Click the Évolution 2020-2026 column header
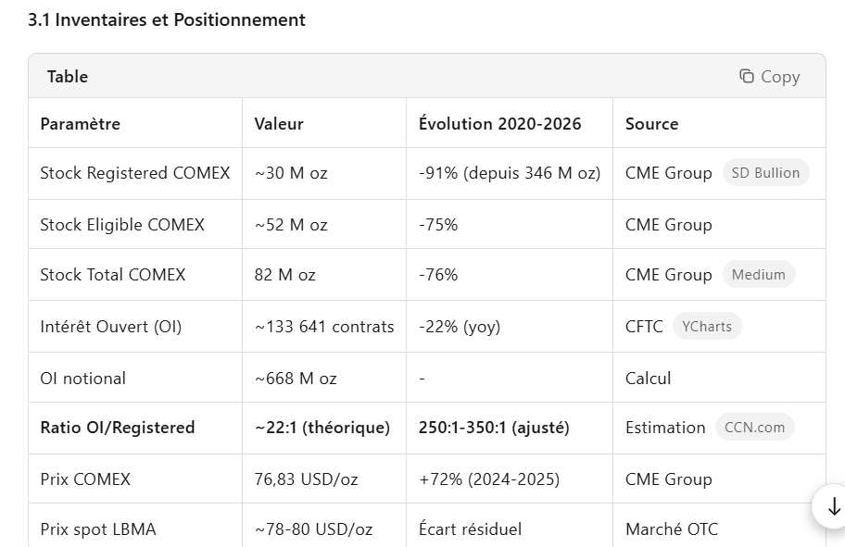 pyautogui.click(x=500, y=124)
